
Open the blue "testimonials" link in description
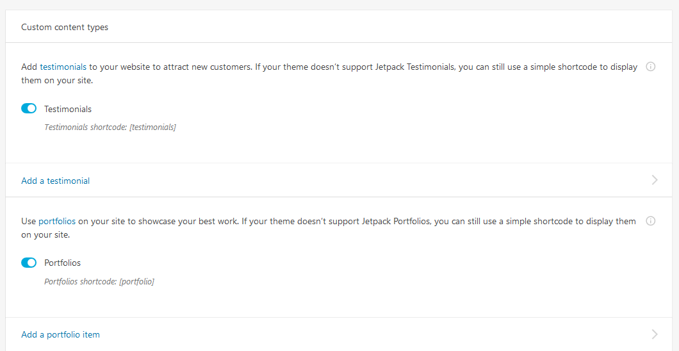coord(63,67)
